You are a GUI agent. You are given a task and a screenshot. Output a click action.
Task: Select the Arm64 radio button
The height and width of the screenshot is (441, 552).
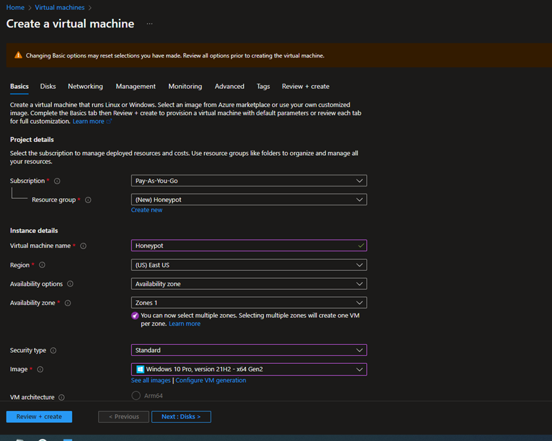click(137, 395)
